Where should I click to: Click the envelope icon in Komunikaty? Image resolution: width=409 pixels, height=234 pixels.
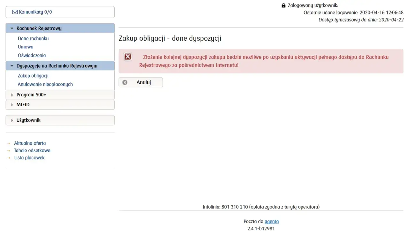[x=15, y=12]
